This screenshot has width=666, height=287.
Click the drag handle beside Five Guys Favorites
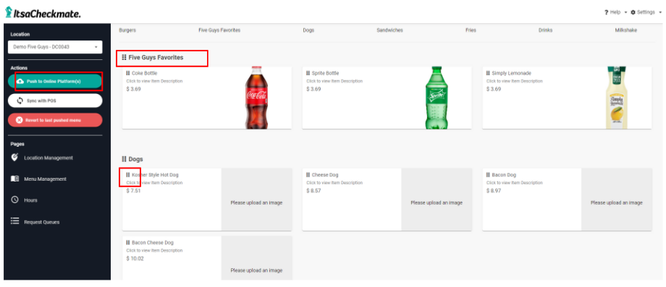pyautogui.click(x=124, y=58)
